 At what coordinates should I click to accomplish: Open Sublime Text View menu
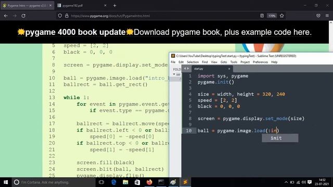click(214, 62)
